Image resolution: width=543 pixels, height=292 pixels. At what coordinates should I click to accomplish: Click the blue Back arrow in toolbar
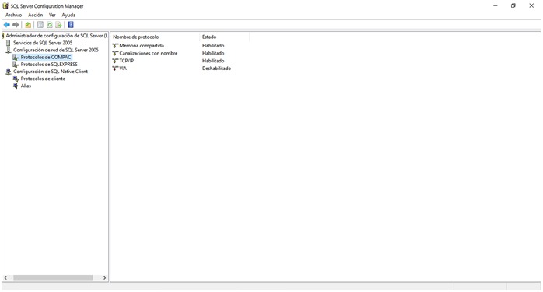tap(6, 25)
